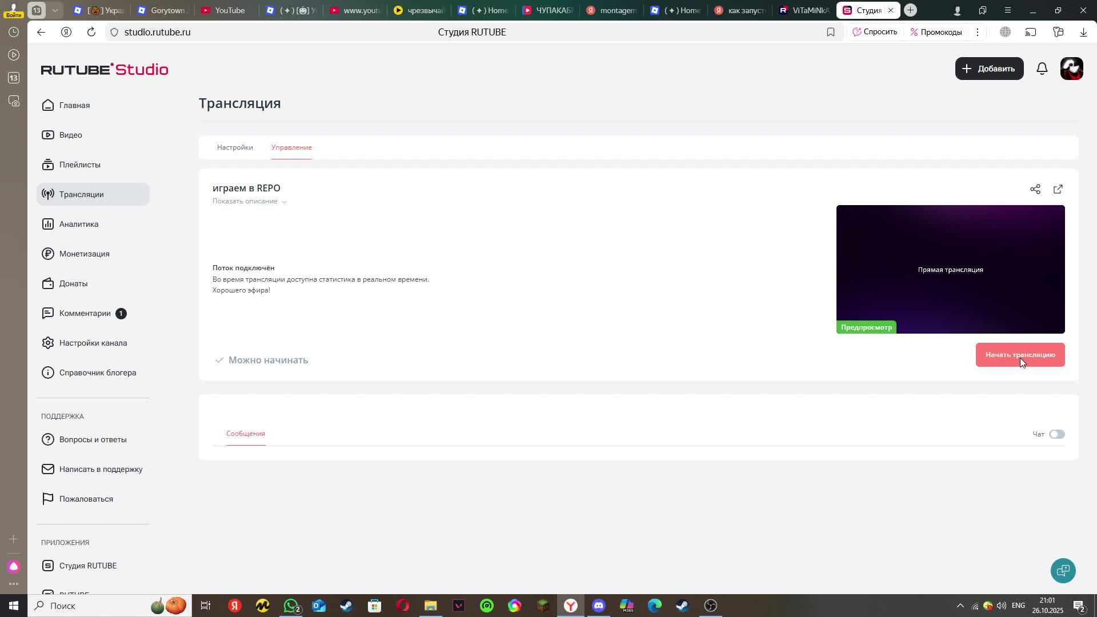1097x617 pixels.
Task: Open Аналитика in the sidebar
Action: 79,224
